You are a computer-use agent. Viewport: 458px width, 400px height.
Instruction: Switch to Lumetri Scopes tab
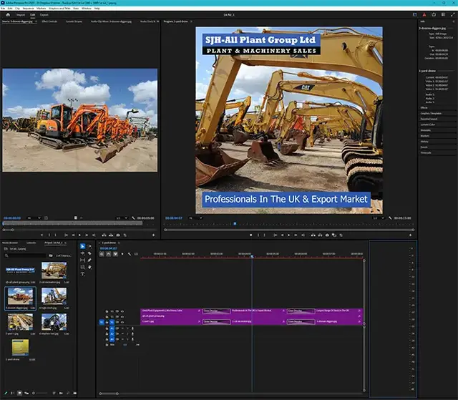pyautogui.click(x=74, y=21)
